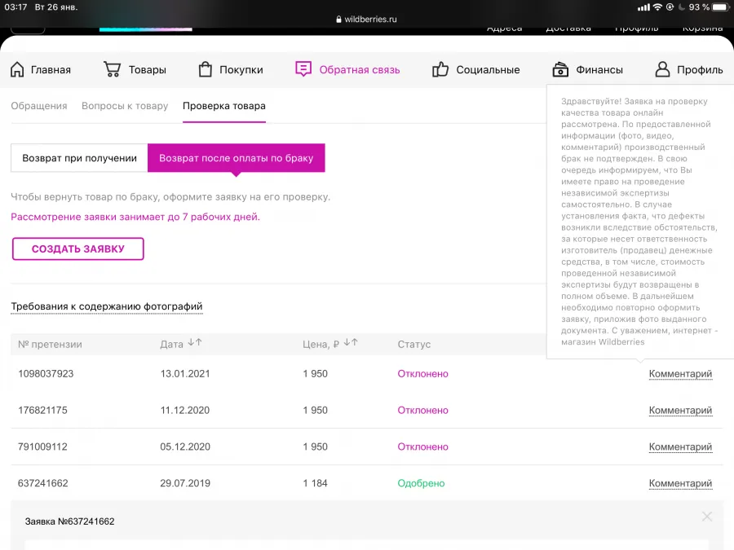Viewport: 734px width, 550px height.
Task: Choose Возврат при получении option
Action: pyautogui.click(x=79, y=158)
